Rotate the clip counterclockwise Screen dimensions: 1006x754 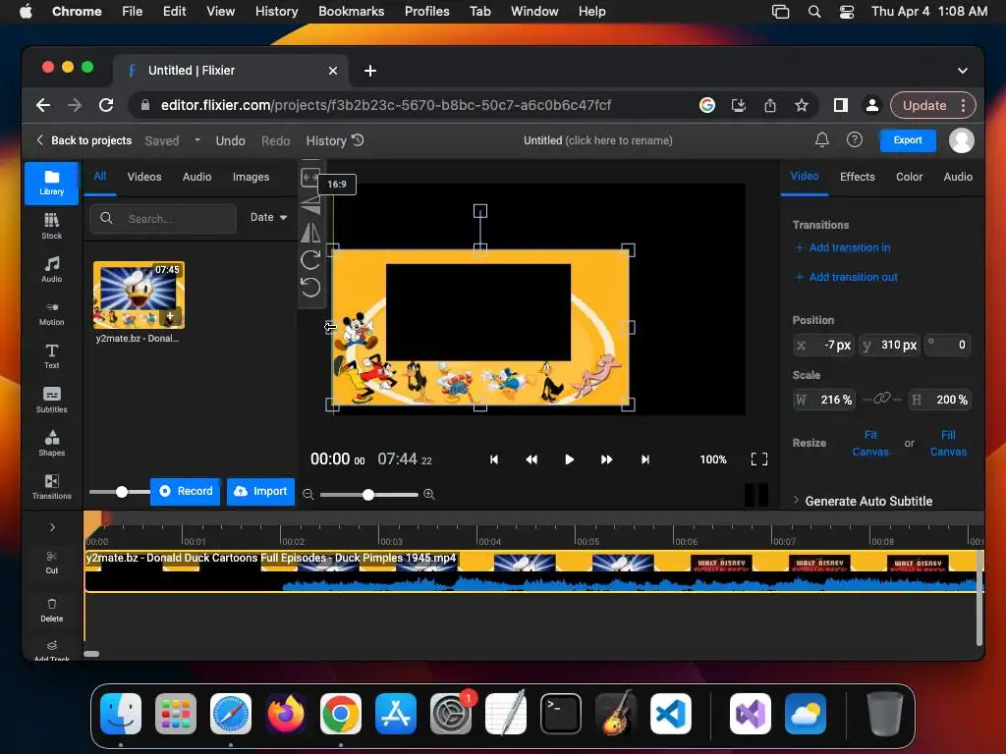tap(310, 288)
